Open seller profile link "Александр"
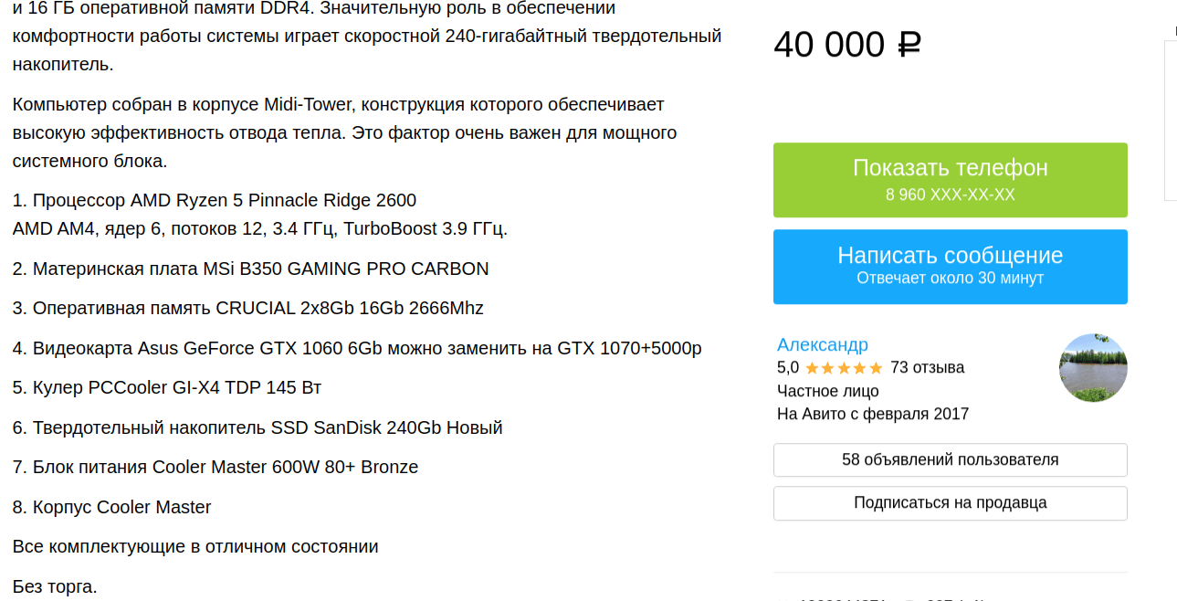The height and width of the screenshot is (601, 1177). point(822,344)
